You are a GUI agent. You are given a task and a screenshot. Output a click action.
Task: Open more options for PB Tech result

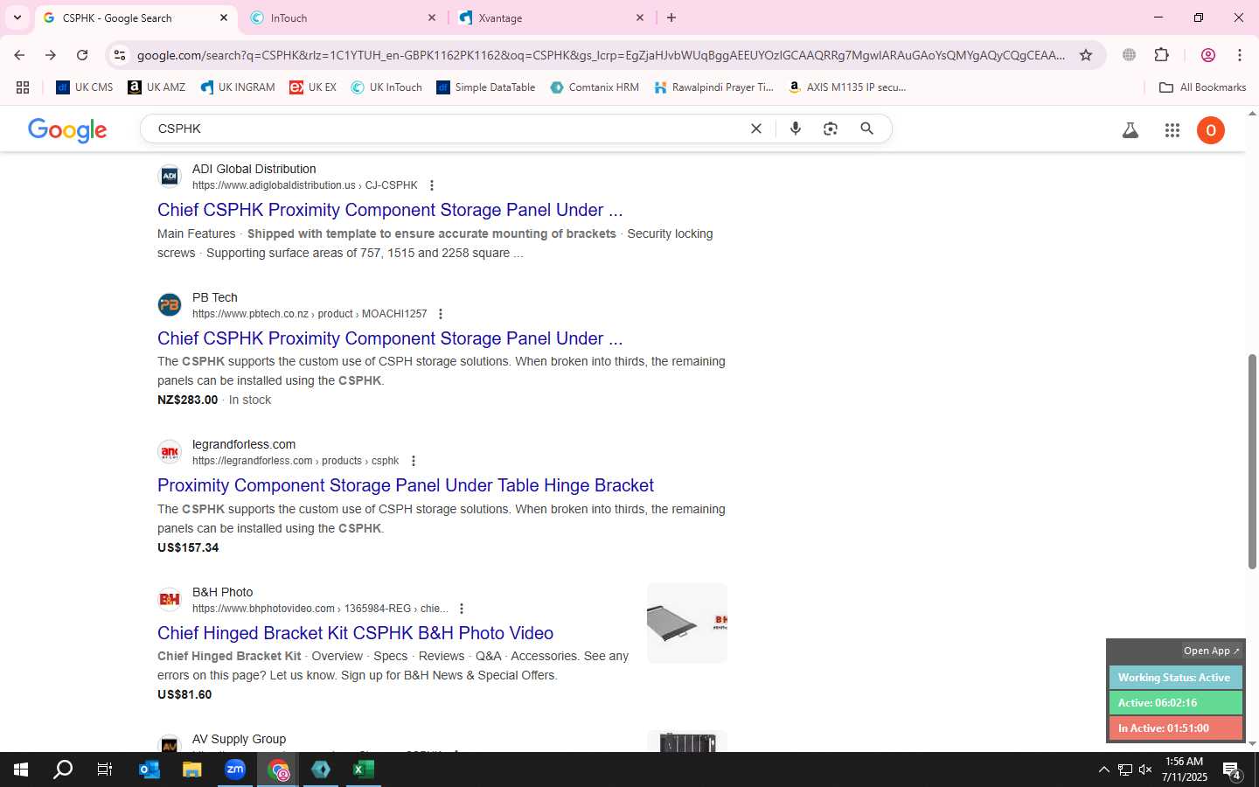441,314
